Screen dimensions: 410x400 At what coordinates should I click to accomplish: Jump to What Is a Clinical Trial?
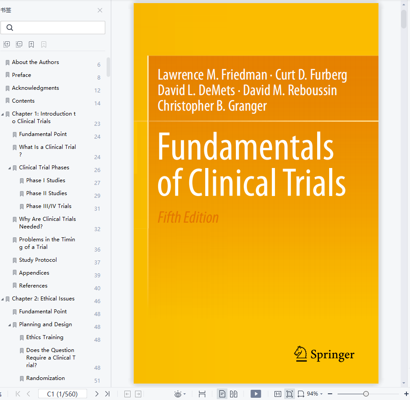[48, 150]
